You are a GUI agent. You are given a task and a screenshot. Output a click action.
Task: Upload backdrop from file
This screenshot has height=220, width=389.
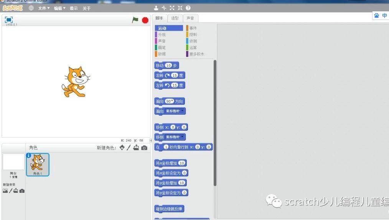16,190
